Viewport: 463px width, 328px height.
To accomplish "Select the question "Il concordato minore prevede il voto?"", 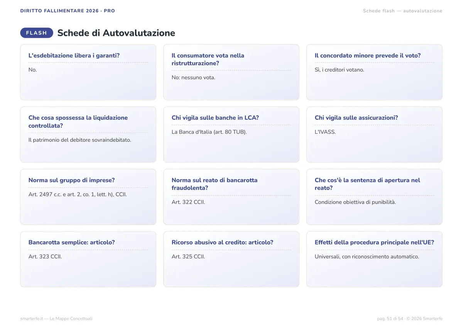I will pos(368,55).
